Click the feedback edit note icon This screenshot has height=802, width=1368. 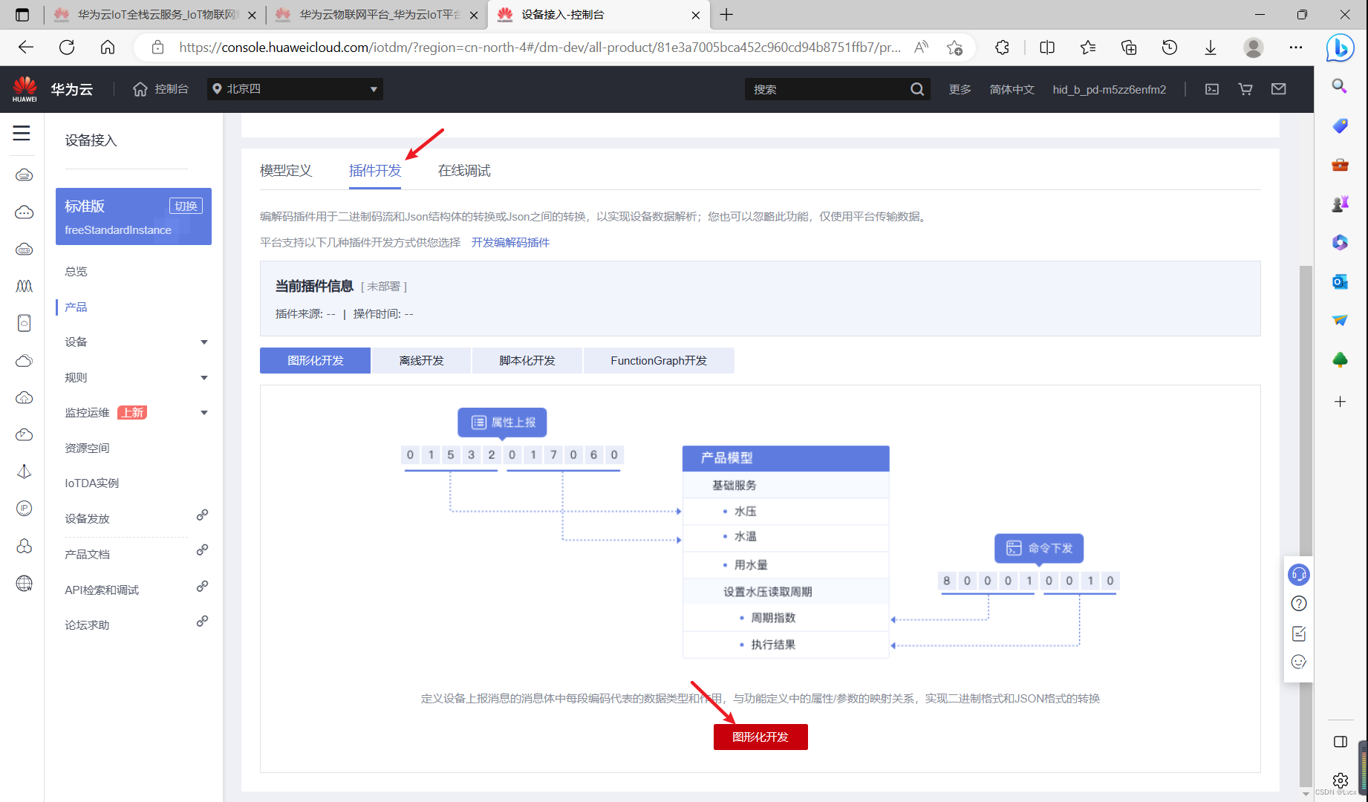[x=1299, y=633]
